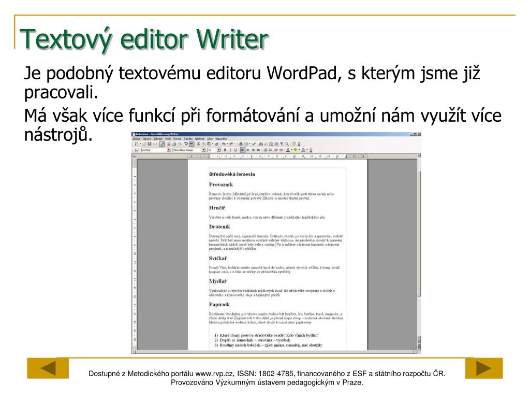The image size is (530, 398).
Task: Enable Align Left paragraph button
Action: click(x=243, y=150)
